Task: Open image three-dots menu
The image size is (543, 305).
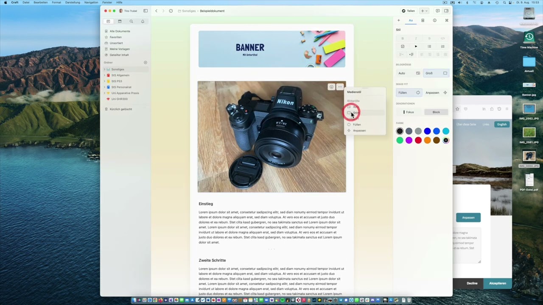Action: point(340,87)
